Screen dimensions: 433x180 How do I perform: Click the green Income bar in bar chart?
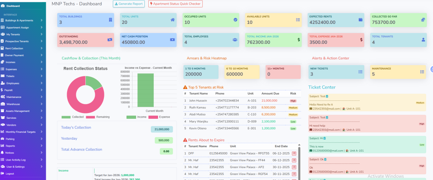tap(145, 90)
